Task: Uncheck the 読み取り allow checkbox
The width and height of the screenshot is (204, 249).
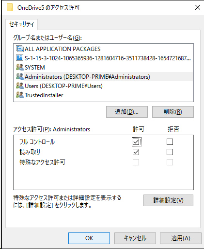Action: point(136,152)
